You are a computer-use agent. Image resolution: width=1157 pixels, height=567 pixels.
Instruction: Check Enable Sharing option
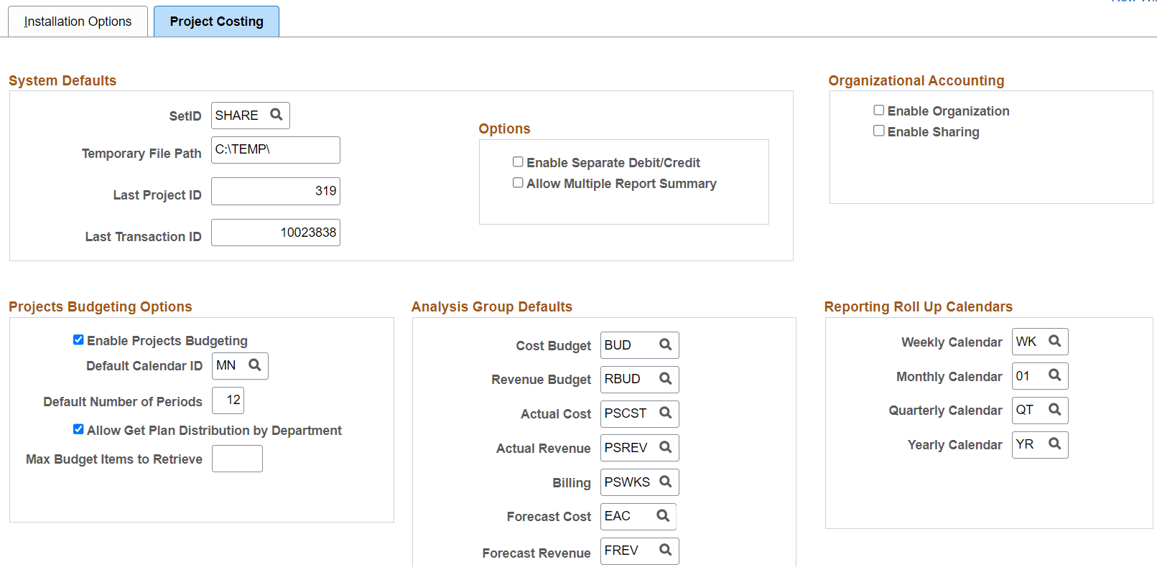tap(878, 131)
